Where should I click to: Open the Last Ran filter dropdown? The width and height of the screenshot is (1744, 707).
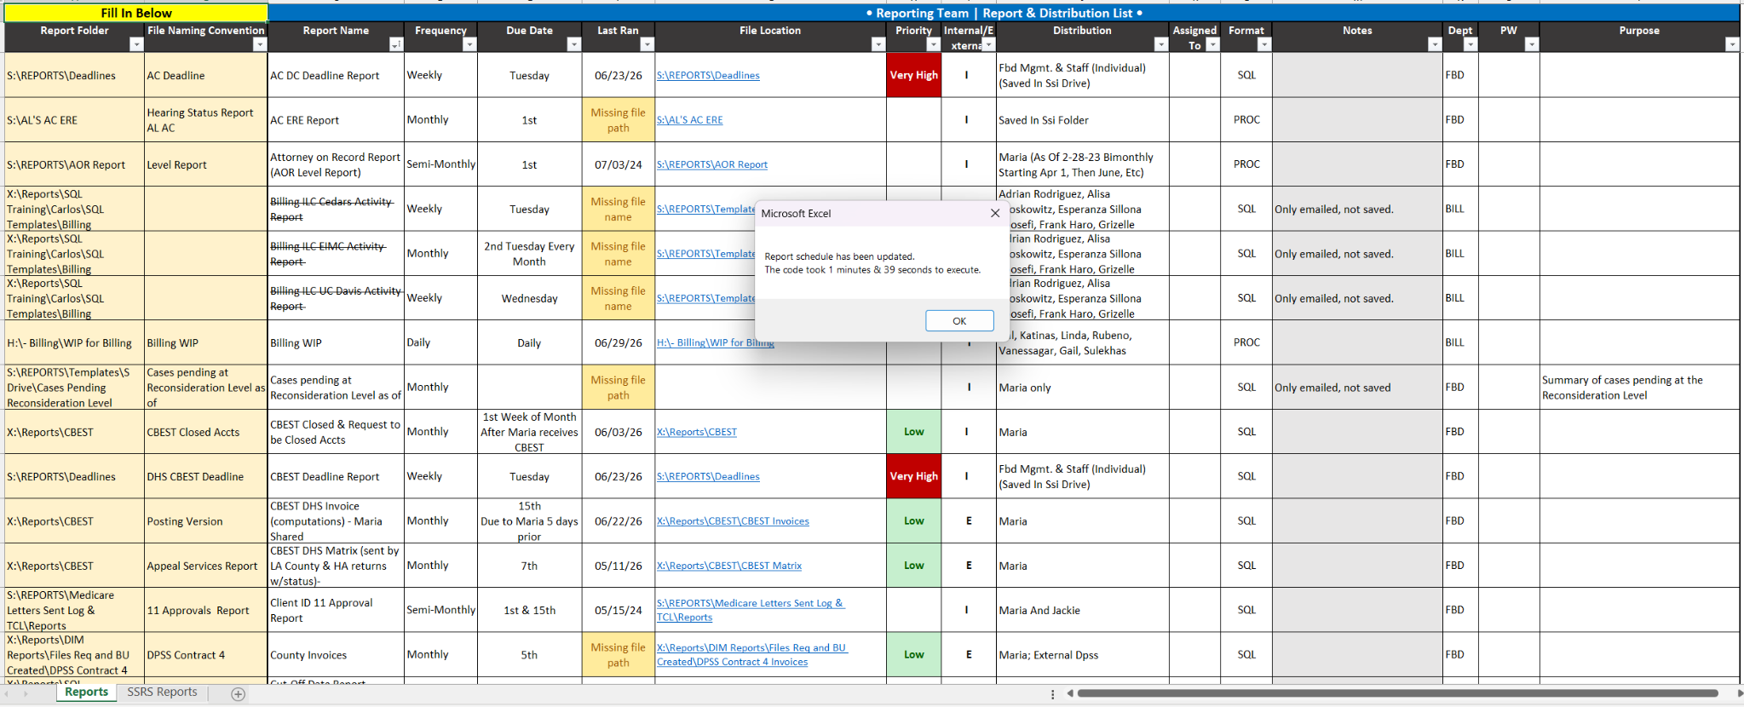coord(648,44)
